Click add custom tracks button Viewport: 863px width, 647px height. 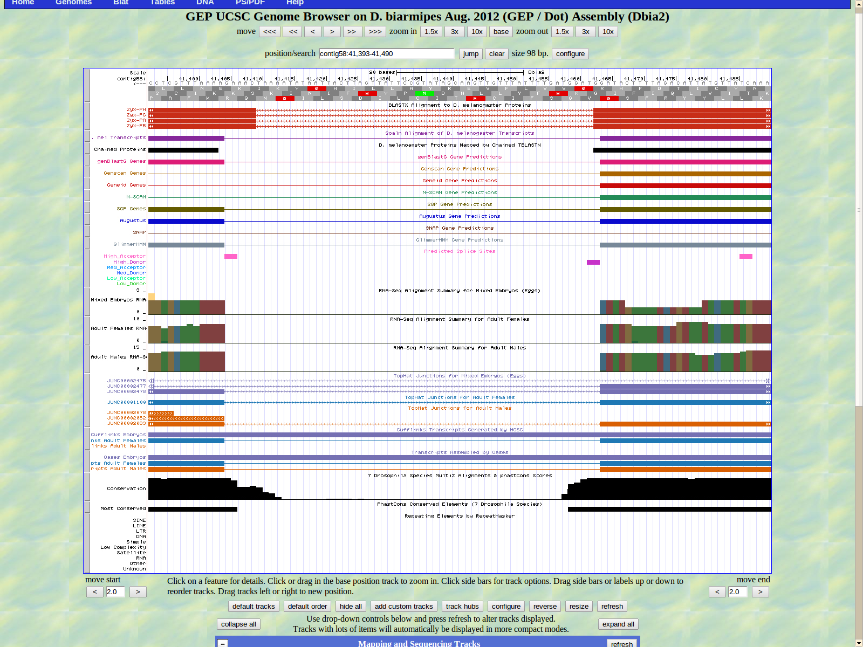[404, 607]
